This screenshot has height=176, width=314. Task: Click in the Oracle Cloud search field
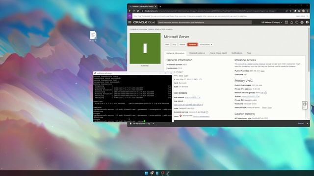(x=205, y=22)
